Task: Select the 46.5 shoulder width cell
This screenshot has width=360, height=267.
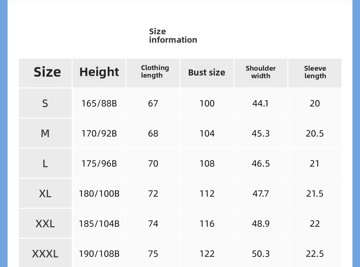Action: click(x=261, y=164)
